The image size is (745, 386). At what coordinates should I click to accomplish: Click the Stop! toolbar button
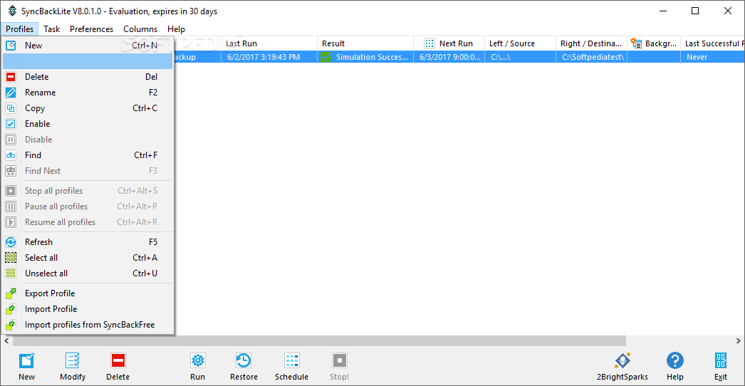(340, 367)
